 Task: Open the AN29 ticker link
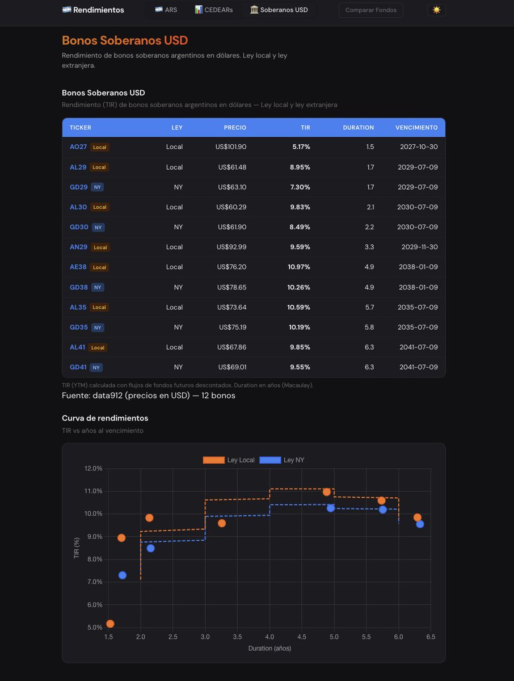click(79, 247)
